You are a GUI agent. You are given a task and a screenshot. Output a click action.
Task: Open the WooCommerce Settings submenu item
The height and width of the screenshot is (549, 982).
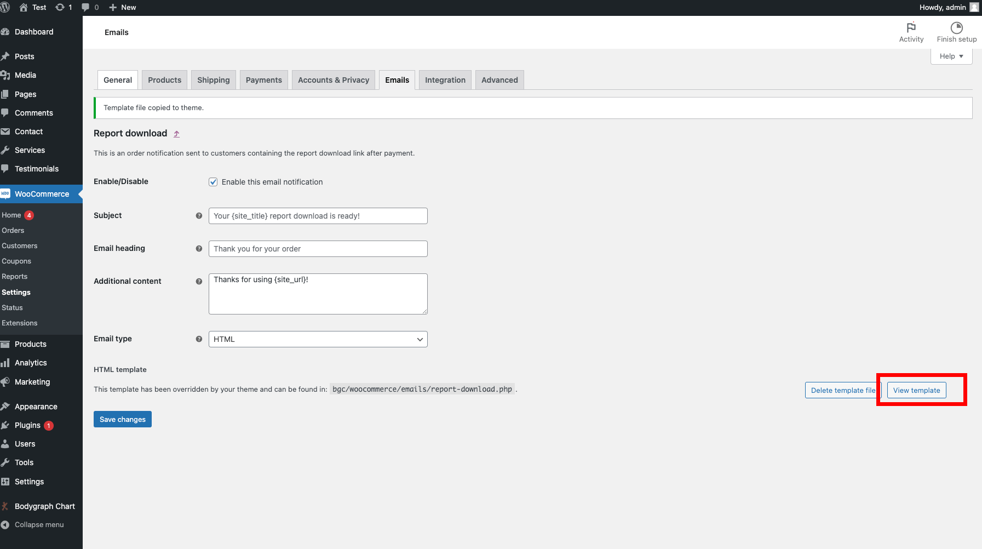[x=16, y=293]
